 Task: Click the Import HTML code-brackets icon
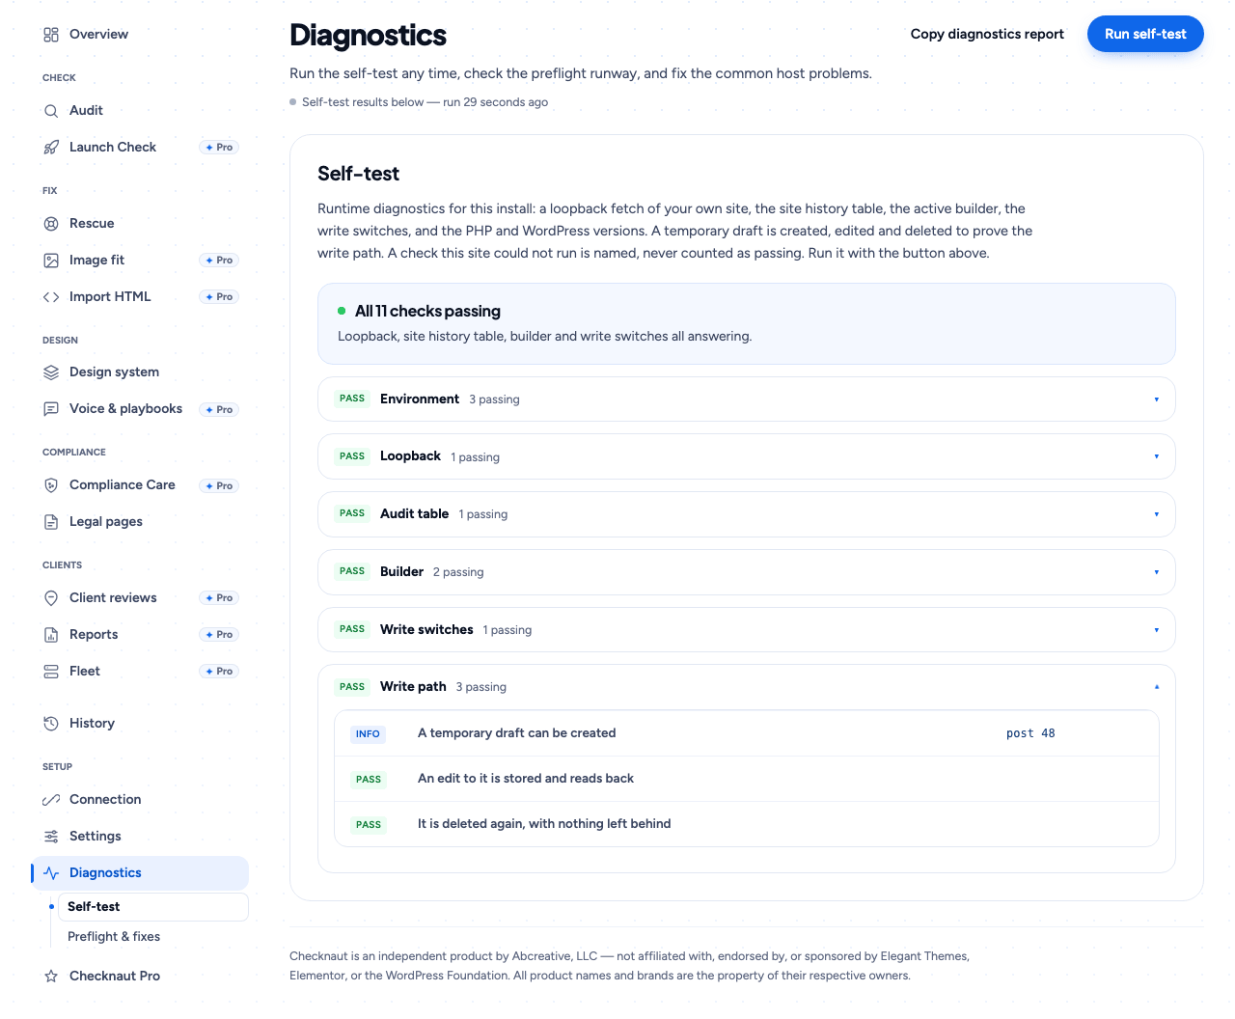pyautogui.click(x=51, y=297)
